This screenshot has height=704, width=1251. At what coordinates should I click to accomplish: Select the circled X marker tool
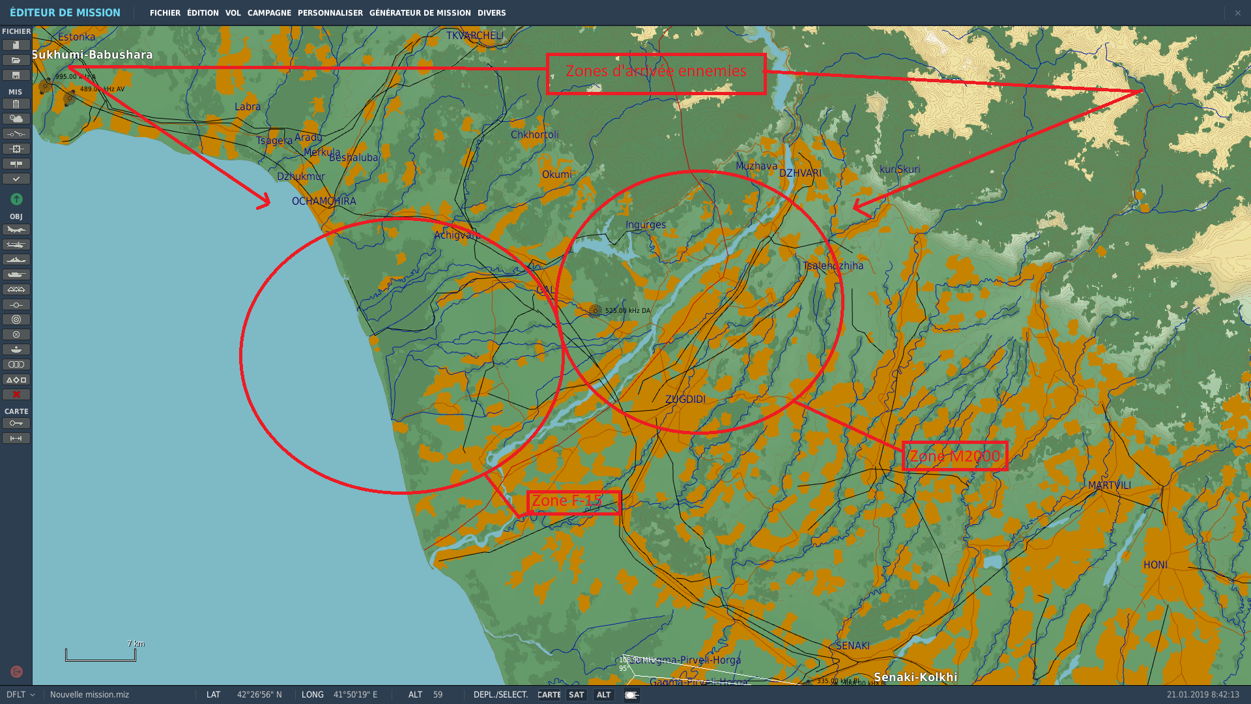pos(16,334)
